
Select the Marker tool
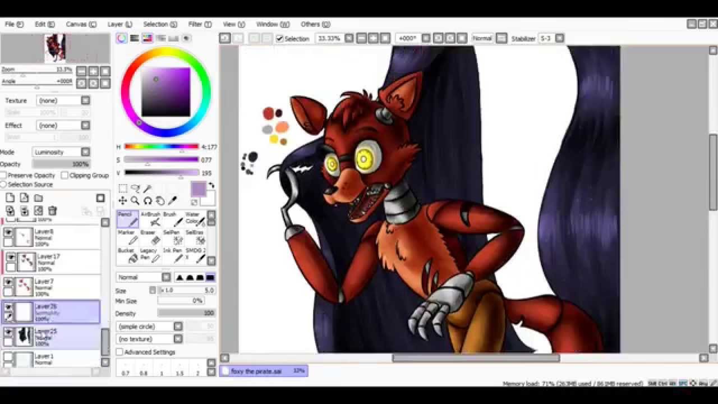tap(127, 237)
